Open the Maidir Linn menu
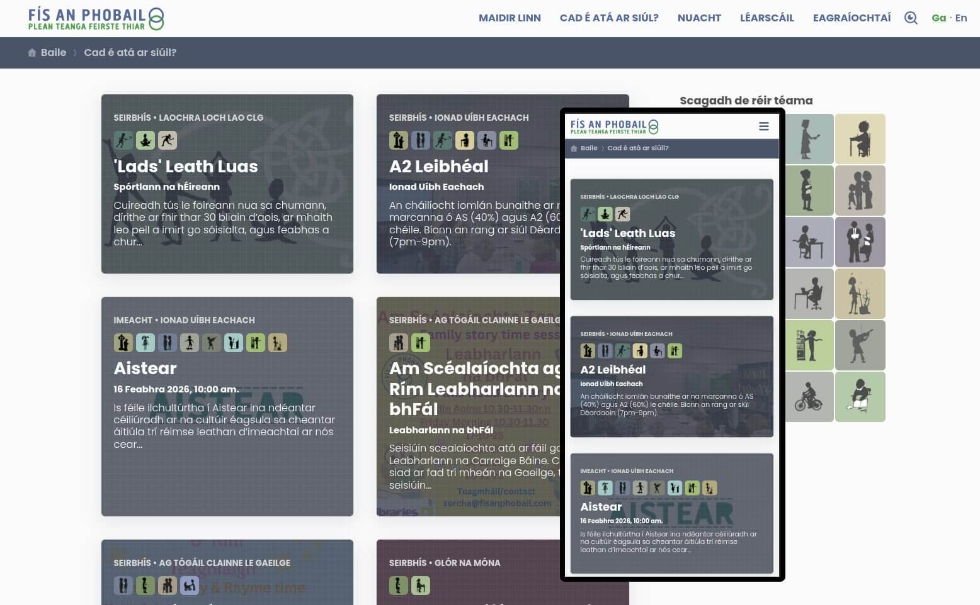Image resolution: width=980 pixels, height=605 pixels. click(510, 18)
